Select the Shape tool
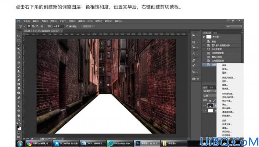Viewport: 259px width, 147px height. [x=19, y=111]
